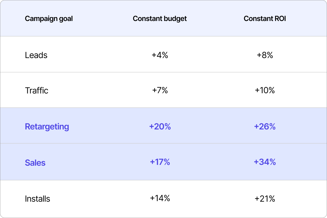Image resolution: width=327 pixels, height=218 pixels.
Task: Click the +4% Leads budget value
Action: tap(160, 55)
